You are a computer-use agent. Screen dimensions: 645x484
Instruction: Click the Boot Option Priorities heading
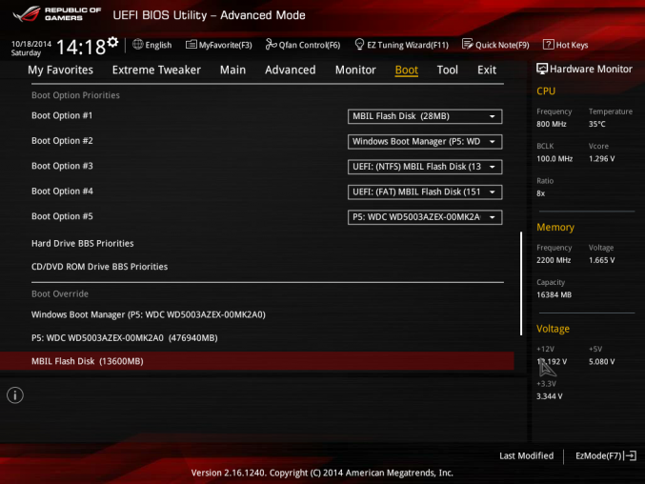pyautogui.click(x=75, y=95)
